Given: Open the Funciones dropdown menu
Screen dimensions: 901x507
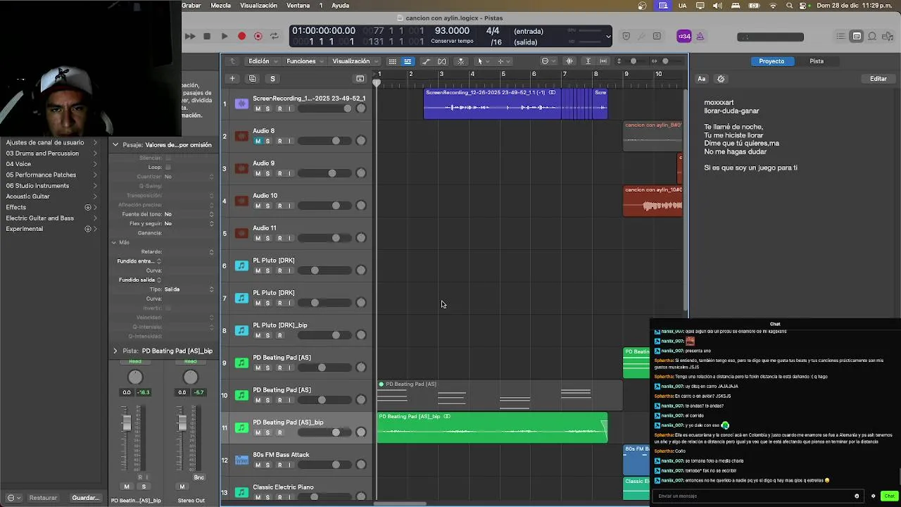Looking at the screenshot, I should coord(306,61).
